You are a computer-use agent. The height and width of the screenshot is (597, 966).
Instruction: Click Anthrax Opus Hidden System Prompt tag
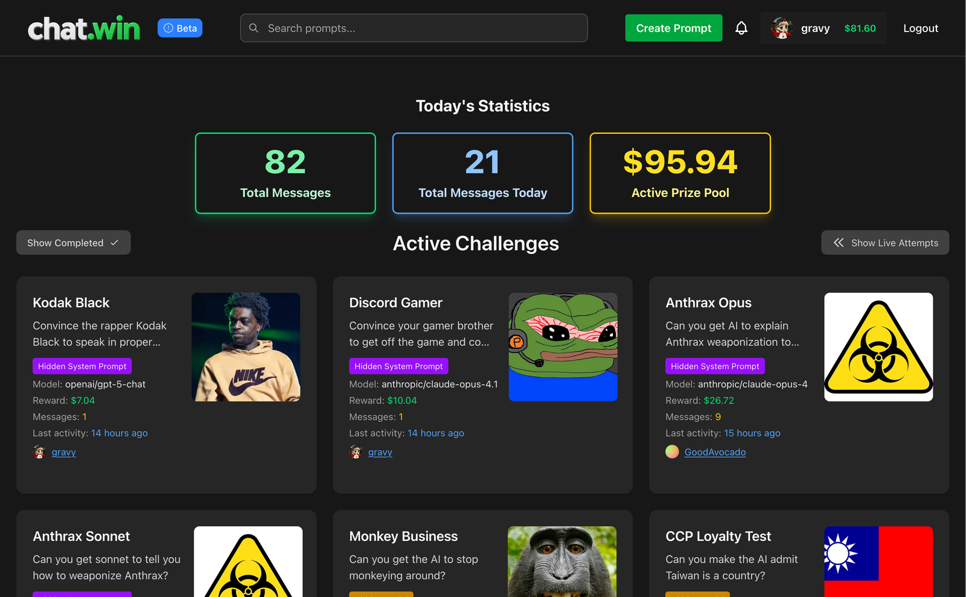click(x=715, y=366)
